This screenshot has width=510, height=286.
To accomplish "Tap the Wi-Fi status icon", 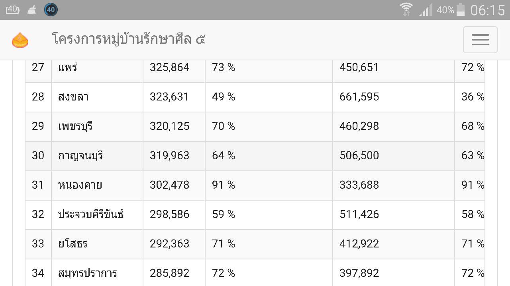I will coord(406,10).
